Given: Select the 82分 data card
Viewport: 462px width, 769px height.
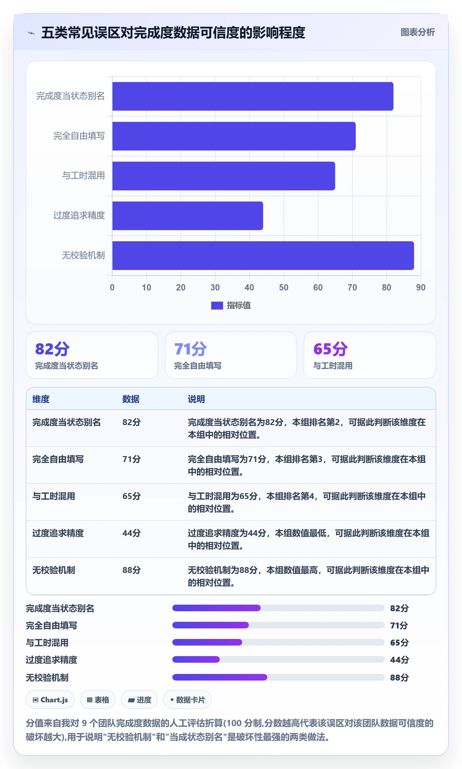Looking at the screenshot, I should (92, 355).
